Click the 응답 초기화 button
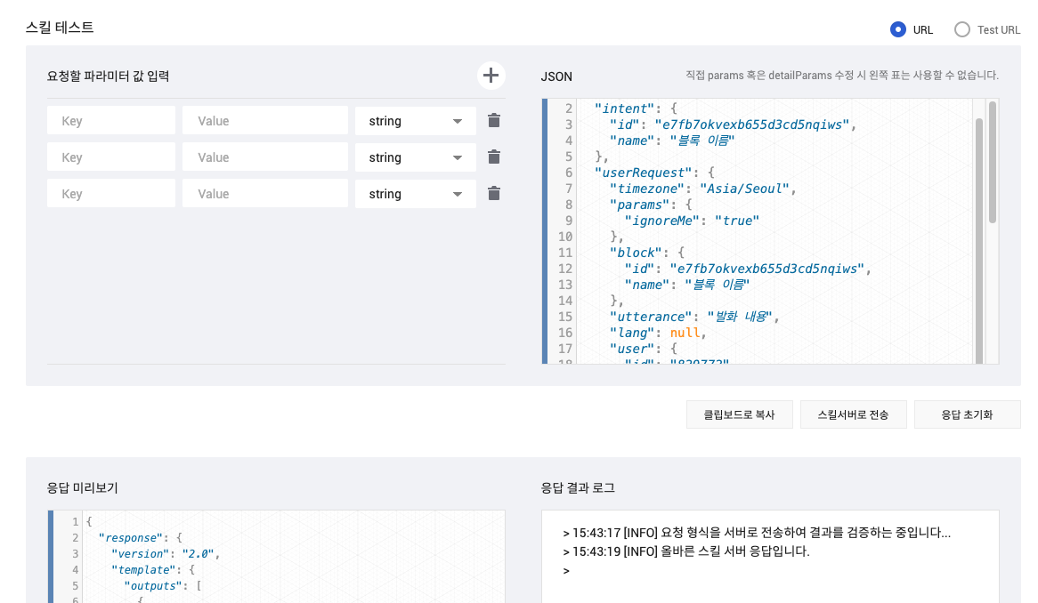The height and width of the screenshot is (603, 1038). tap(967, 414)
